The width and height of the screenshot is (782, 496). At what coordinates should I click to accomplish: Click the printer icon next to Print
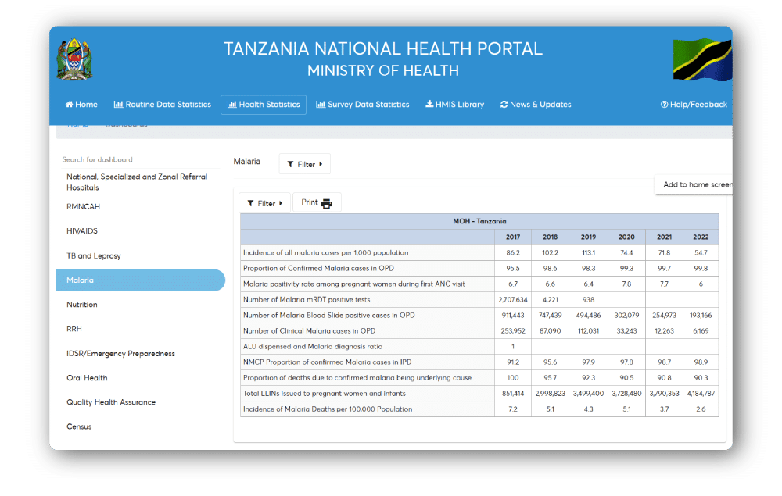327,202
